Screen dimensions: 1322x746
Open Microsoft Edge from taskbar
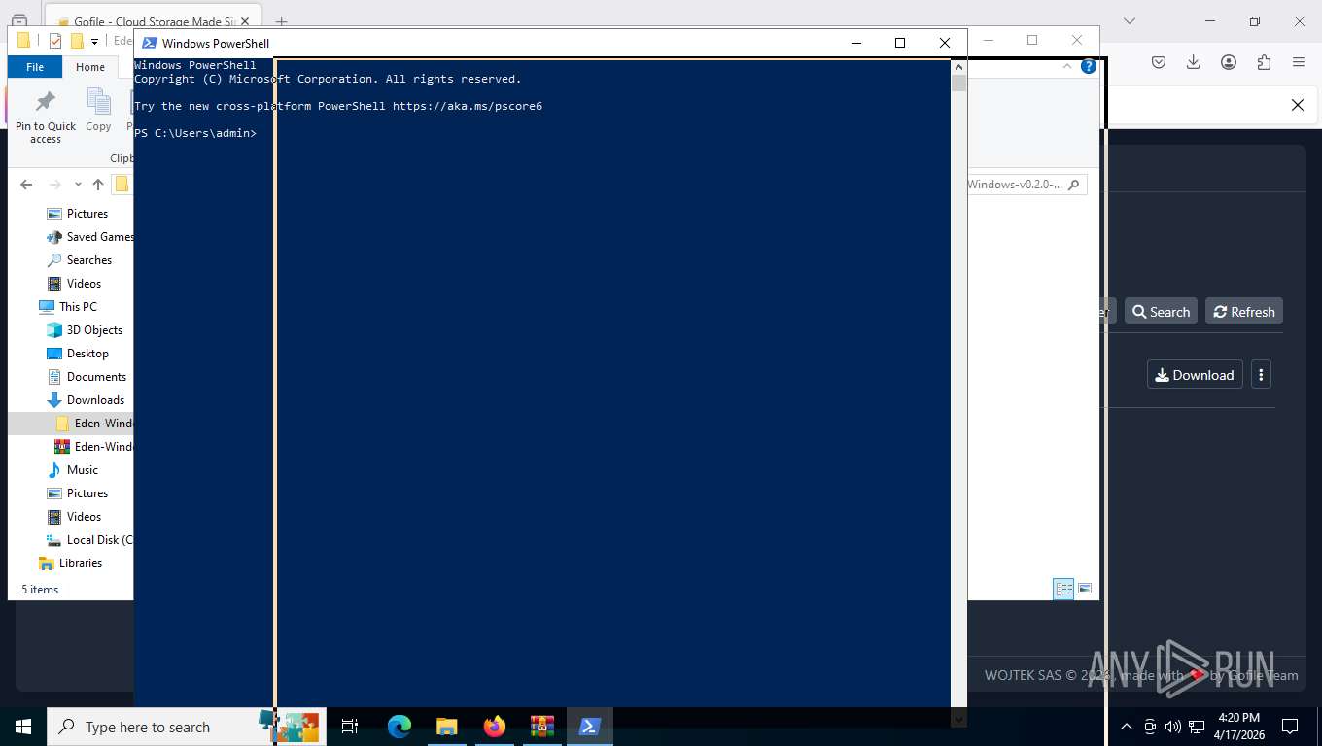[399, 727]
